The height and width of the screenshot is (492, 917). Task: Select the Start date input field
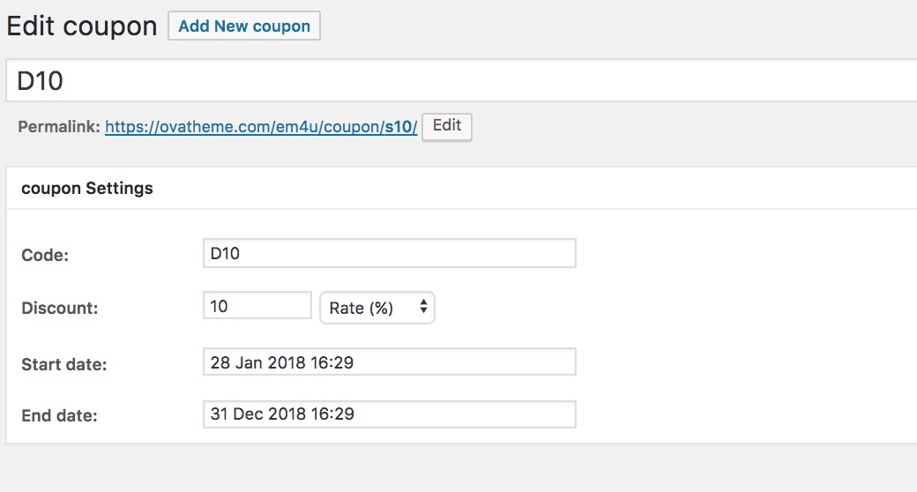point(389,362)
